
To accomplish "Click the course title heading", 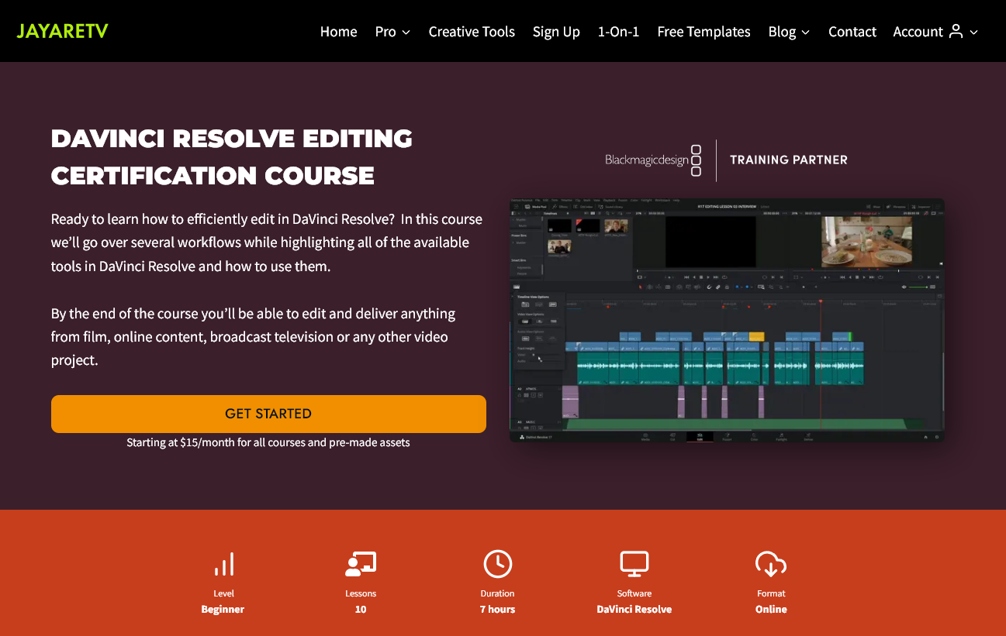I will tap(232, 157).
